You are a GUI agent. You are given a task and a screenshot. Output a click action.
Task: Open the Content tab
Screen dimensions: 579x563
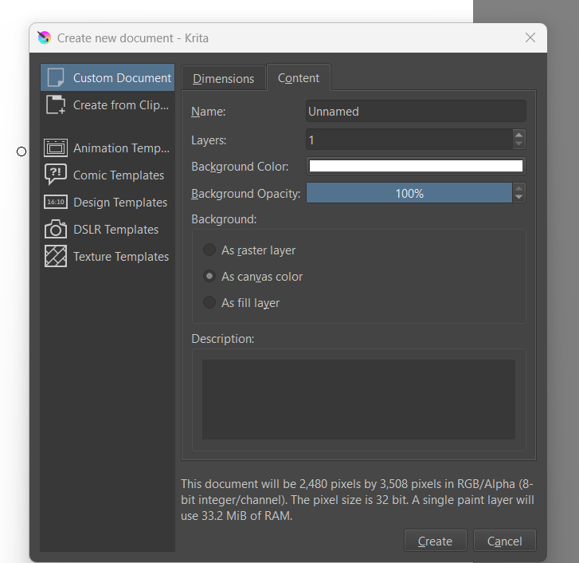299,78
